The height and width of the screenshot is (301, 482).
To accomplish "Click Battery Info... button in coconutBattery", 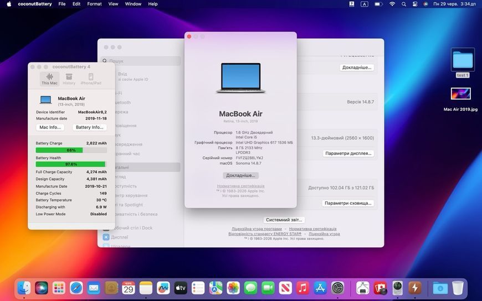I will 89,127.
